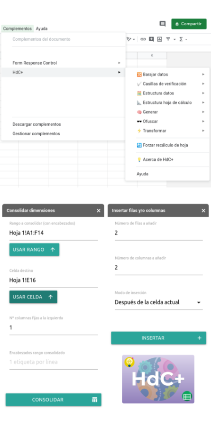Open the comments history icon

click(x=163, y=24)
